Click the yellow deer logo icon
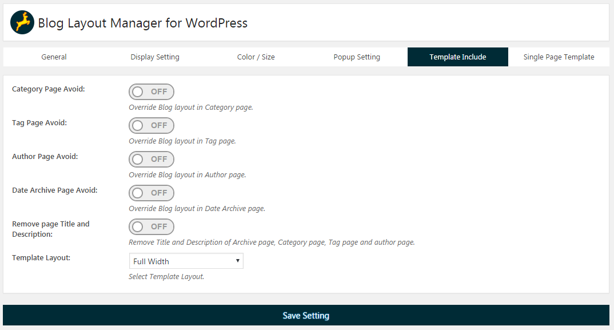This screenshot has height=330, width=614. [x=22, y=22]
